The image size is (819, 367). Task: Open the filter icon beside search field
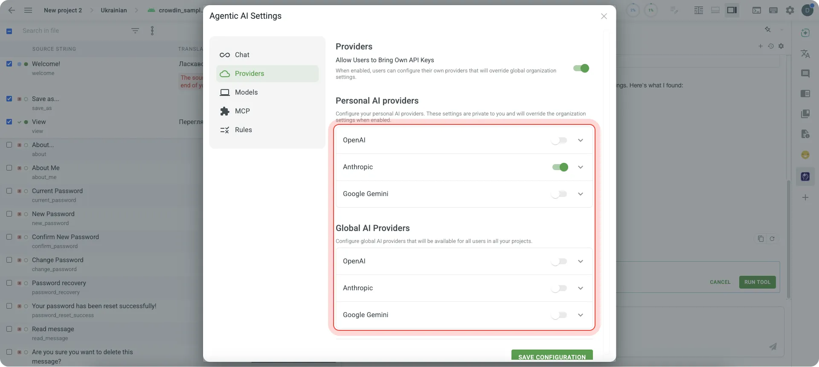[135, 31]
